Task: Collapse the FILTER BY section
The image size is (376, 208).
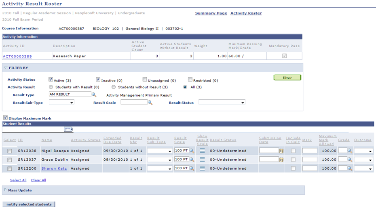Action: [x=6, y=68]
